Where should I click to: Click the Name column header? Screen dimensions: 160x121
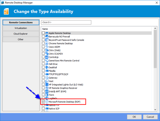(x=45, y=29)
